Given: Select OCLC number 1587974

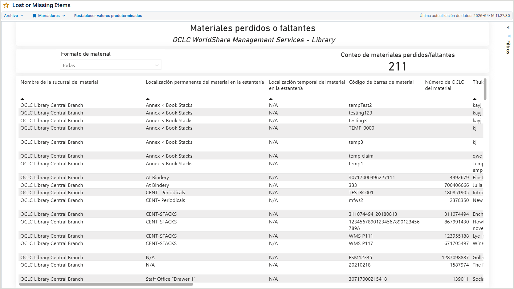Looking at the screenshot, I should tap(459, 265).
